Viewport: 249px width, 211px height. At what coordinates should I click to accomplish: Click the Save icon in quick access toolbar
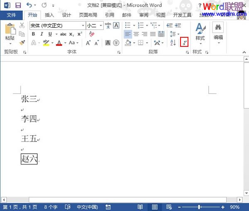click(x=18, y=5)
